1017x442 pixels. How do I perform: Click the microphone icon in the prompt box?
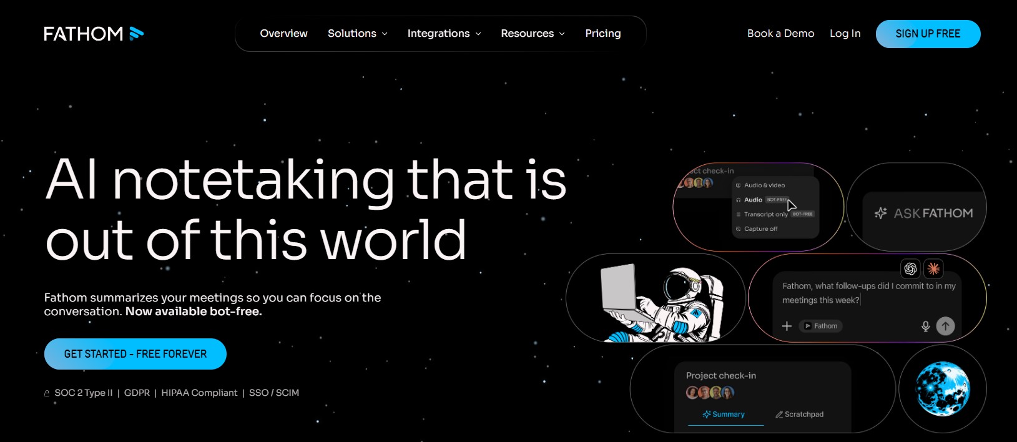click(925, 326)
